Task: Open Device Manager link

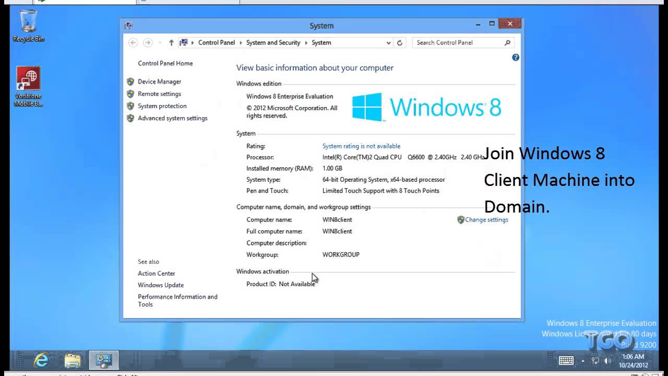Action: tap(160, 81)
